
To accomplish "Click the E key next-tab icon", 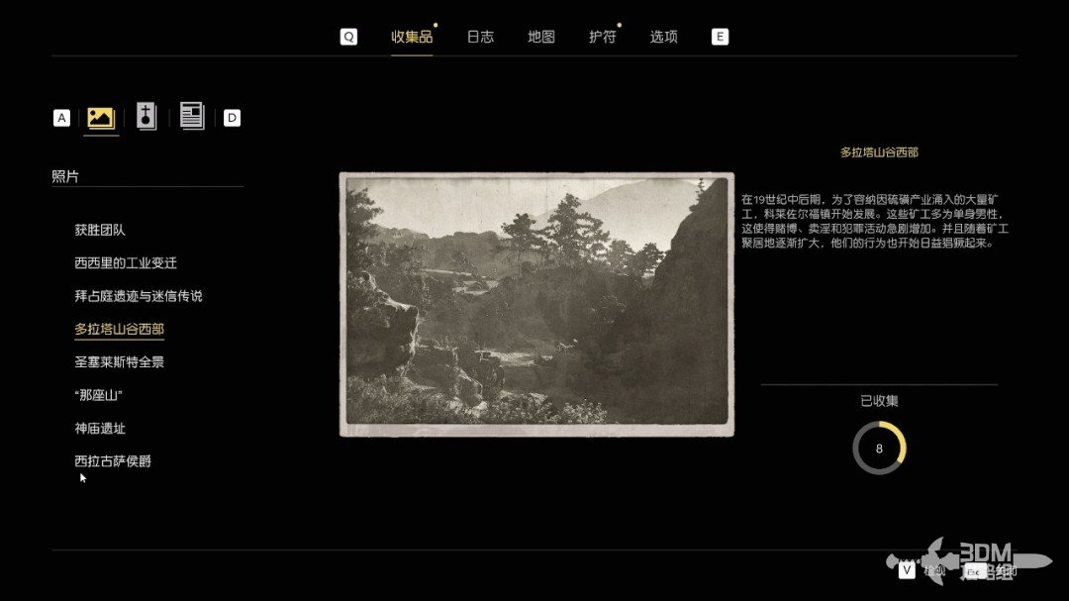I will (x=720, y=37).
